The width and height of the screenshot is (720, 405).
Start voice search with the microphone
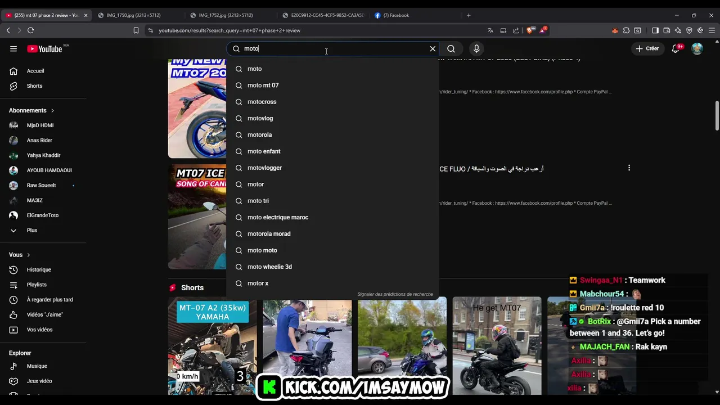pyautogui.click(x=476, y=49)
